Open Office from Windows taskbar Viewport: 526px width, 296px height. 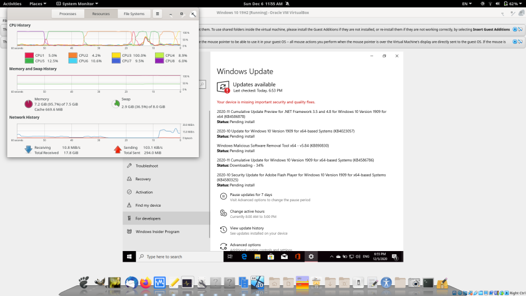297,257
